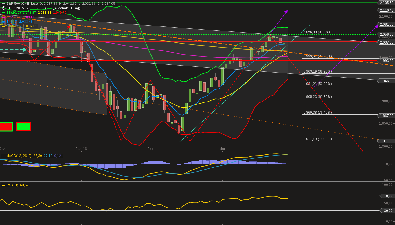This screenshot has width=395, height=225.
Task: Click the RSI(14) indicator label
Action: [x=12, y=185]
